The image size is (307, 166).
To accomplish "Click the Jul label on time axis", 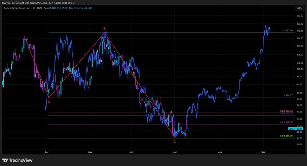I will [x=175, y=152].
